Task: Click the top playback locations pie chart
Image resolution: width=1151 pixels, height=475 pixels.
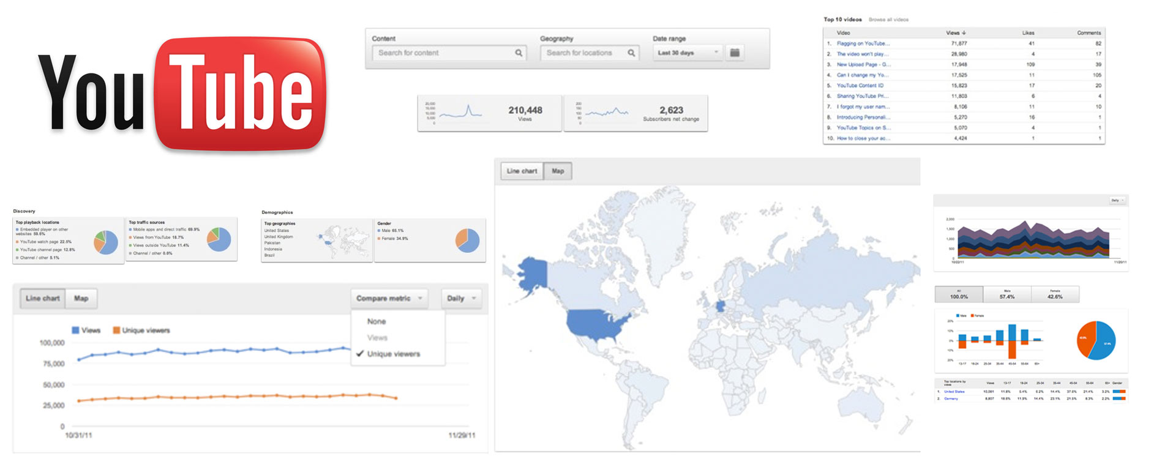Action: coord(106,242)
